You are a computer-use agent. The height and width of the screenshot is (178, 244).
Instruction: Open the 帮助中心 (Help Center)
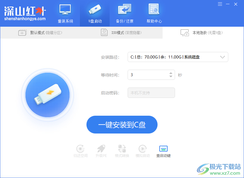[x=154, y=13]
